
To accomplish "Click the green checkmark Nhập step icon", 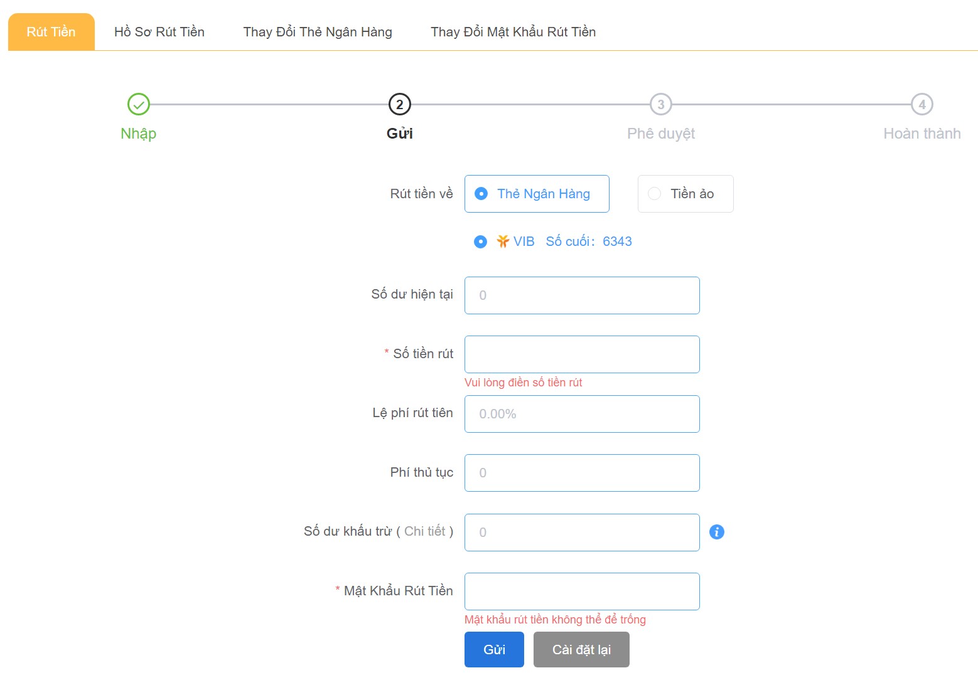I will click(x=139, y=104).
